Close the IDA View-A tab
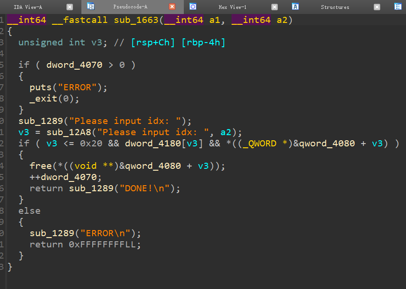The image size is (406, 289). click(70, 7)
